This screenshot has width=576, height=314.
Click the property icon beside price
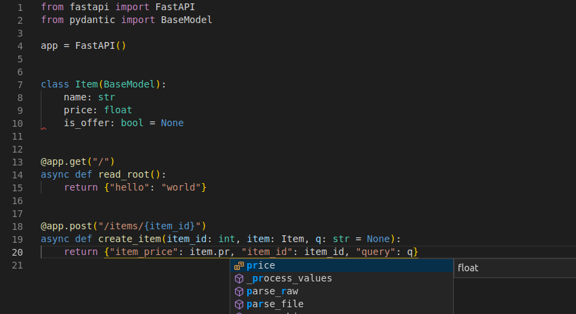(x=238, y=266)
